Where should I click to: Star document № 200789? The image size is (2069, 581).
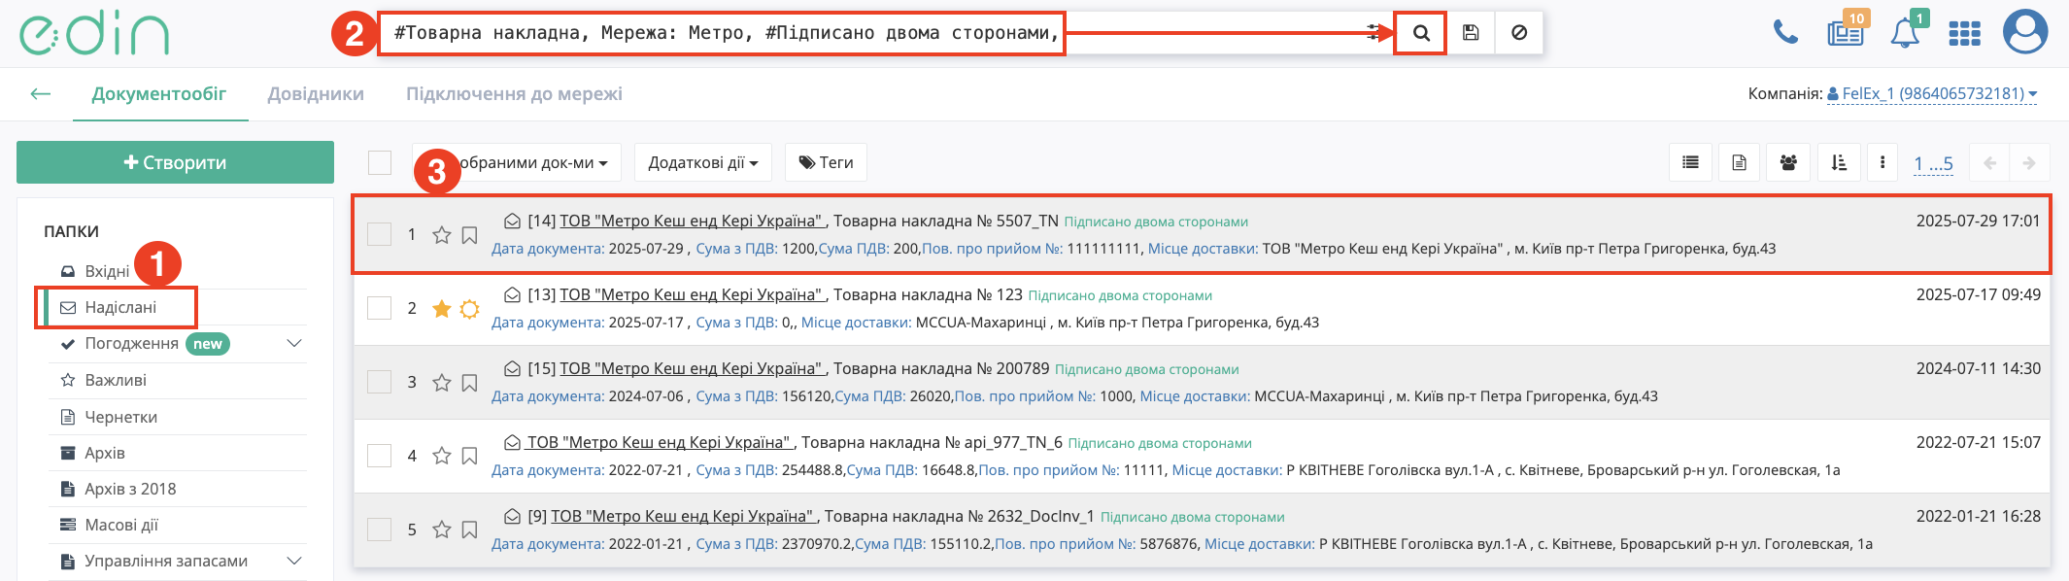point(442,383)
